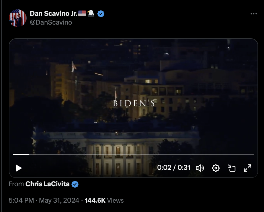Screen dimensions: 264x212
Task: Click the 0:02 / 0:31 time display
Action: (x=173, y=167)
